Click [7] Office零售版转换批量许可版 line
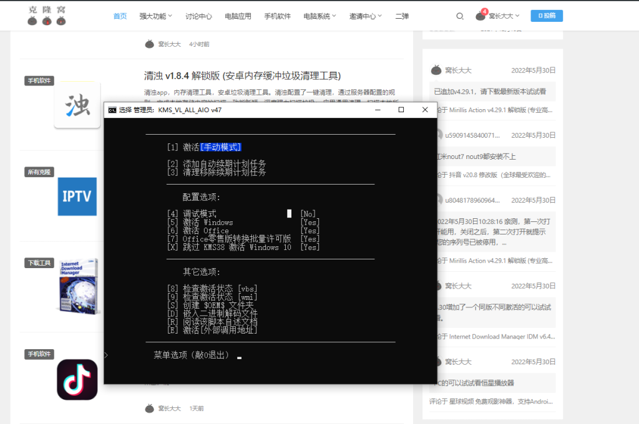The height and width of the screenshot is (424, 639). [x=243, y=239]
